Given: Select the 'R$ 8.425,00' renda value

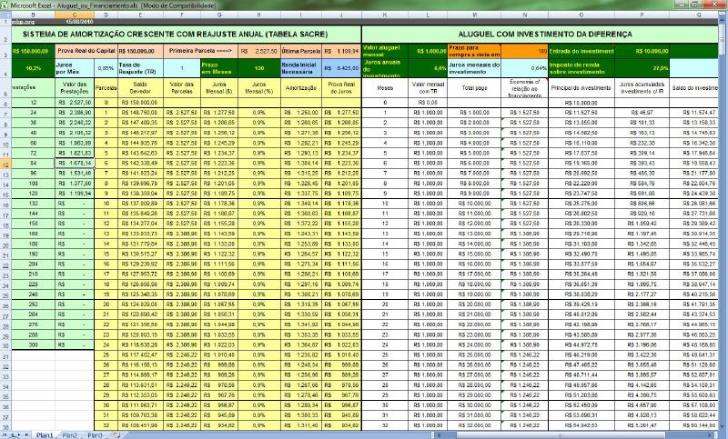Looking at the screenshot, I should (x=341, y=68).
